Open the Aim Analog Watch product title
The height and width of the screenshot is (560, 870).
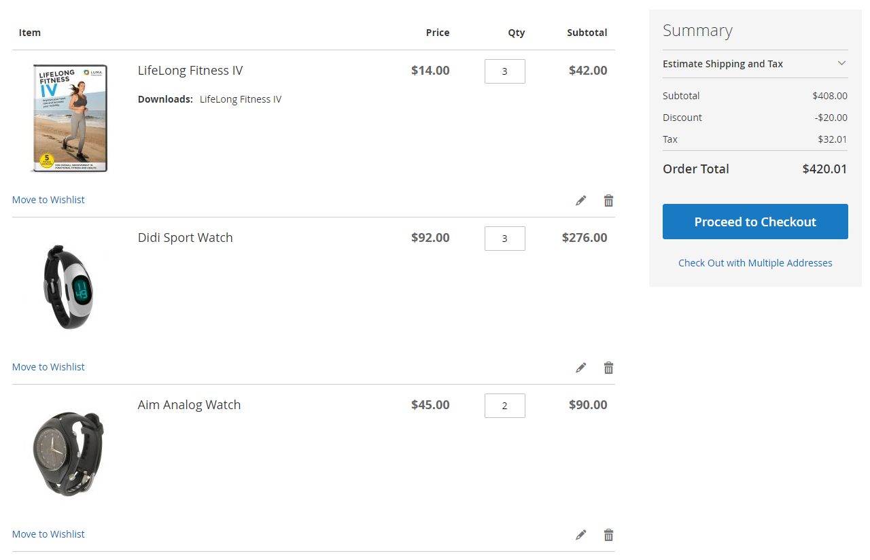189,405
